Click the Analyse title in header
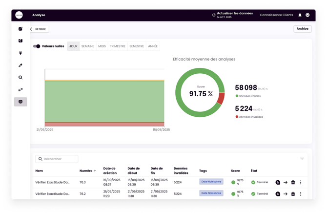The image size is (327, 213). point(39,15)
